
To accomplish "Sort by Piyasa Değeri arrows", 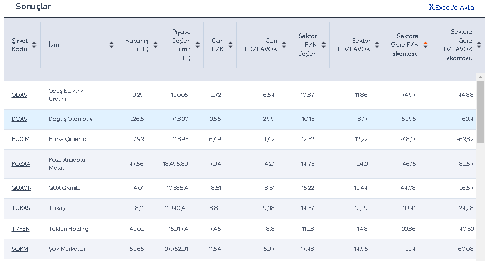I will point(198,45).
